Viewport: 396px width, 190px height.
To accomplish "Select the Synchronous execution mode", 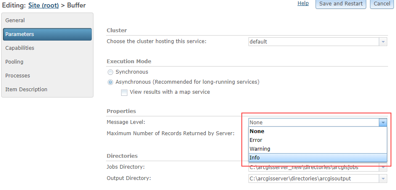I will point(111,72).
